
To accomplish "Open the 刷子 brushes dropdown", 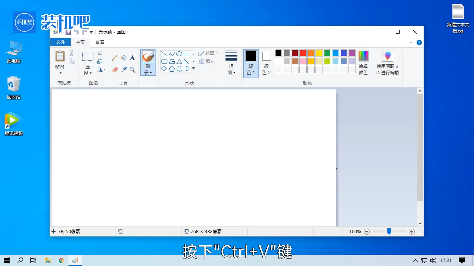I will click(x=148, y=70).
